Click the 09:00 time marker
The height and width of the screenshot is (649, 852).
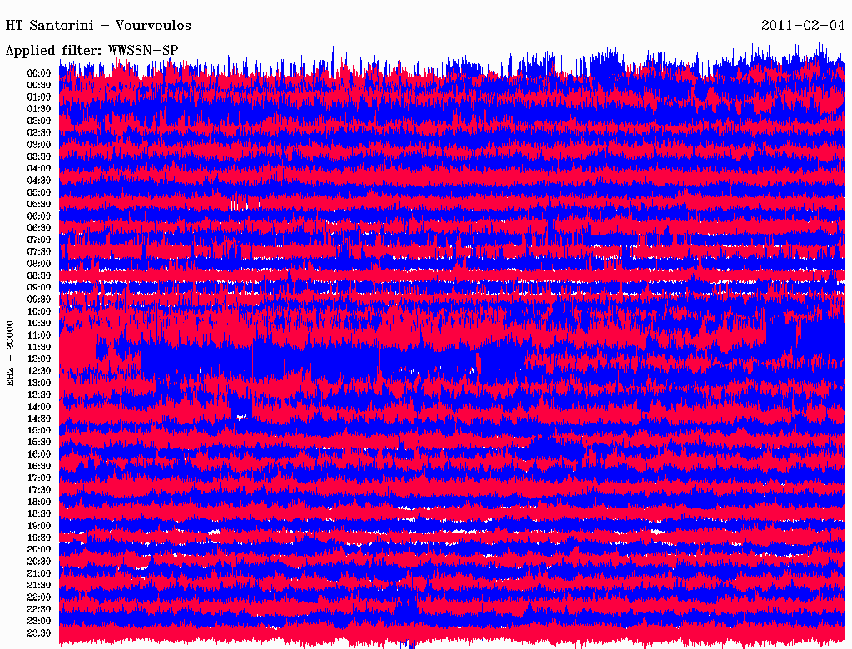pos(39,287)
